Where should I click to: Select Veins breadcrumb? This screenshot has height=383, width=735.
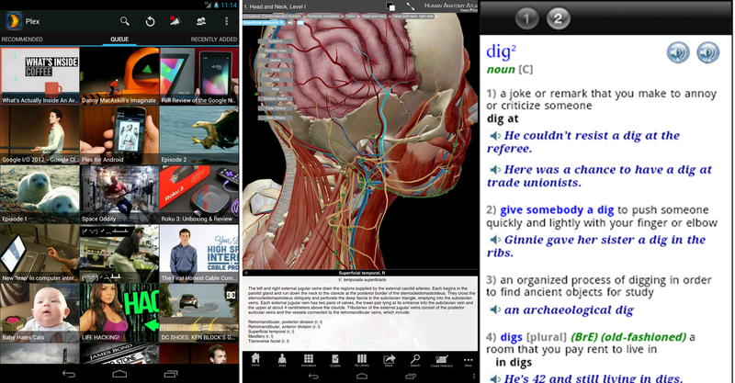coord(351,17)
